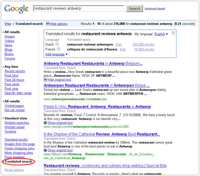
Task: Collapse original text minus icon under first result
Action: point(45,80)
